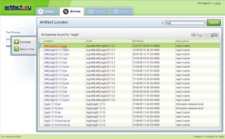Open the Home tab

pyautogui.click(x=47, y=12)
